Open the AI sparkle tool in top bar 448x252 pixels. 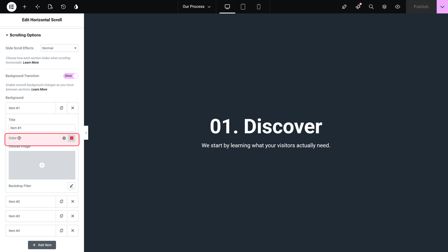click(37, 7)
